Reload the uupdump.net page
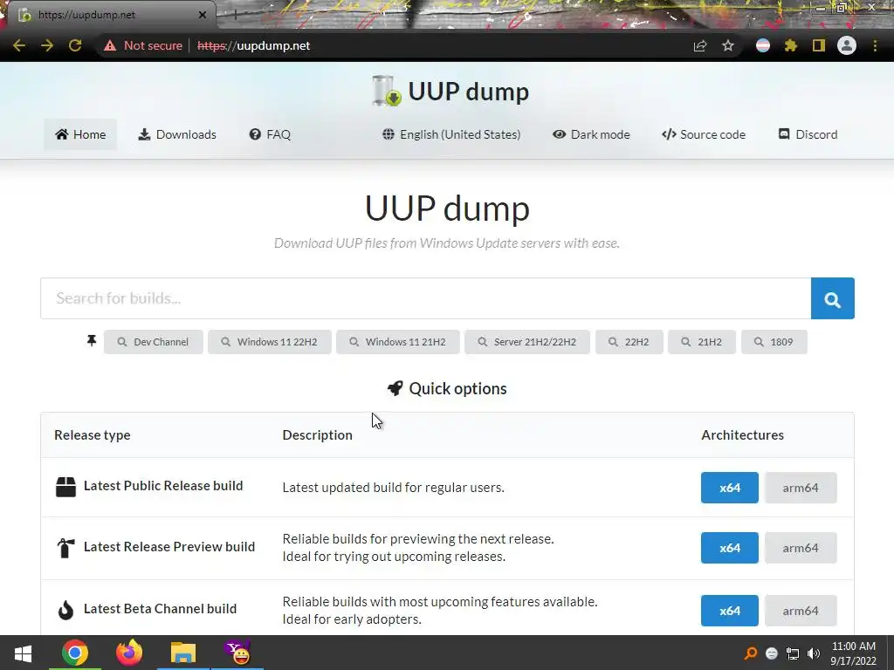Screen dimensions: 894x670 point(75,45)
